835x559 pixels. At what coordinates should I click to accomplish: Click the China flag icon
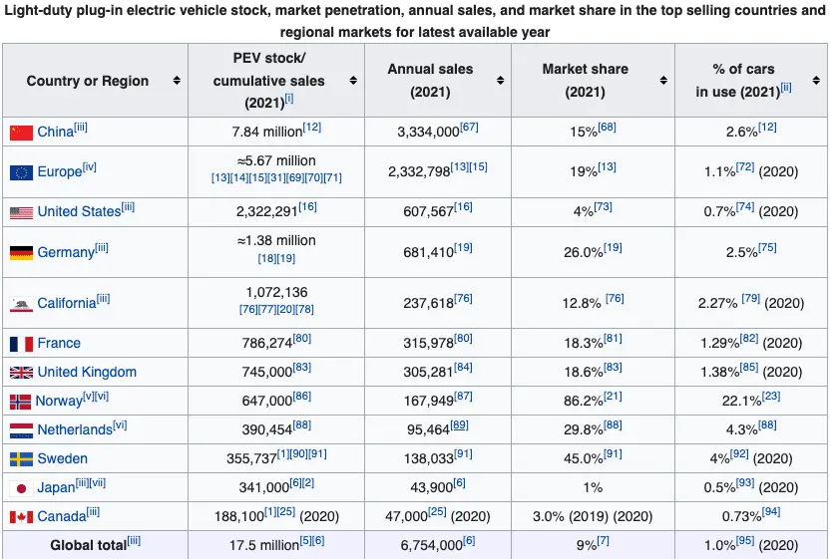pyautogui.click(x=21, y=132)
